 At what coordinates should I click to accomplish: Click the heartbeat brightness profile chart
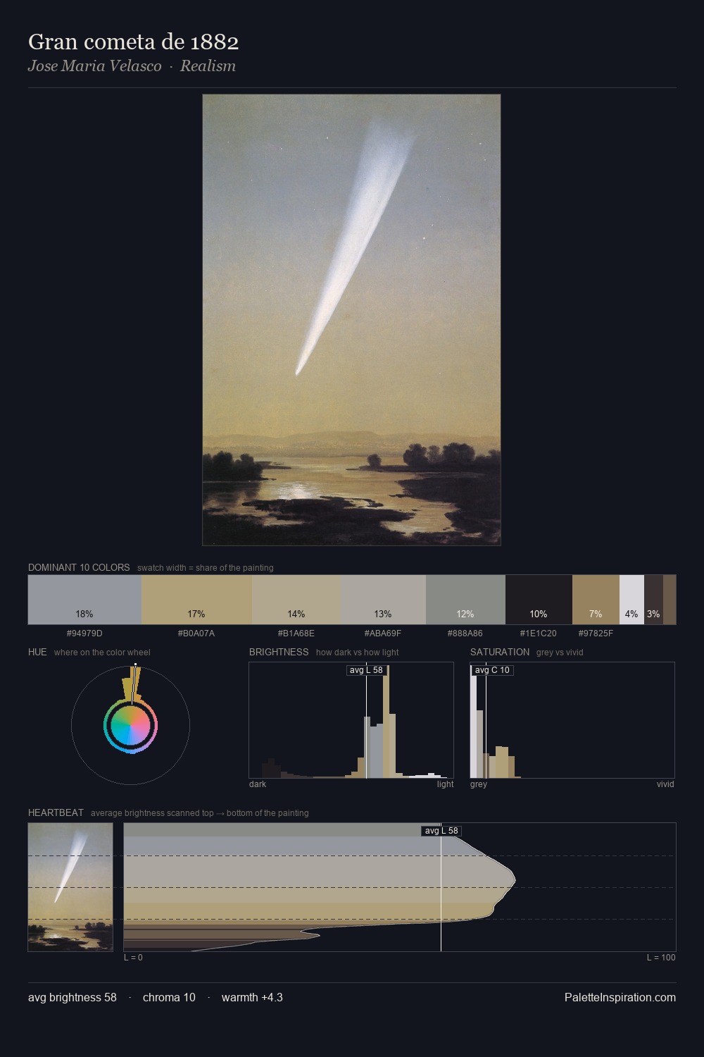400,887
